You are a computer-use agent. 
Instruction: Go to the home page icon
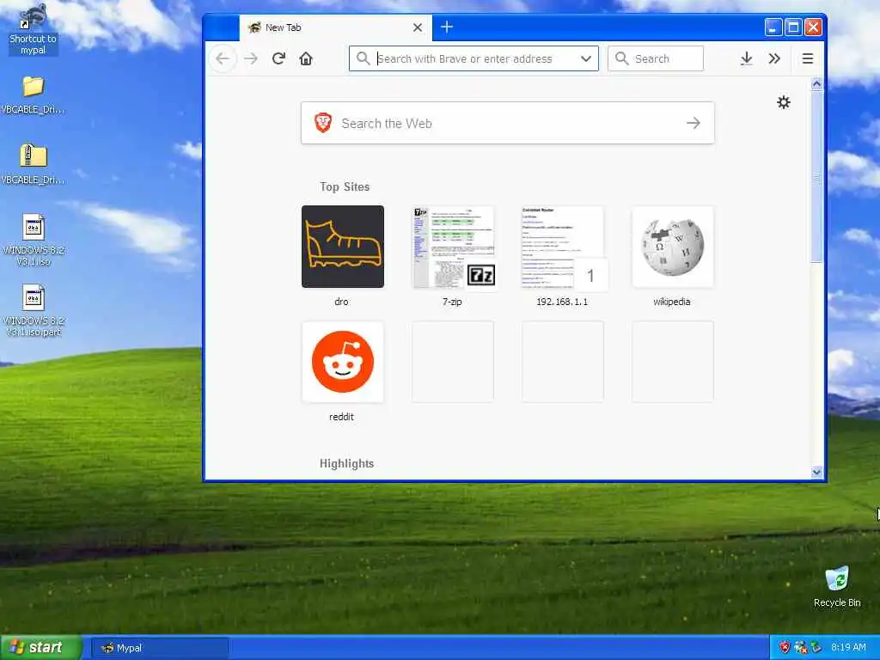point(306,58)
